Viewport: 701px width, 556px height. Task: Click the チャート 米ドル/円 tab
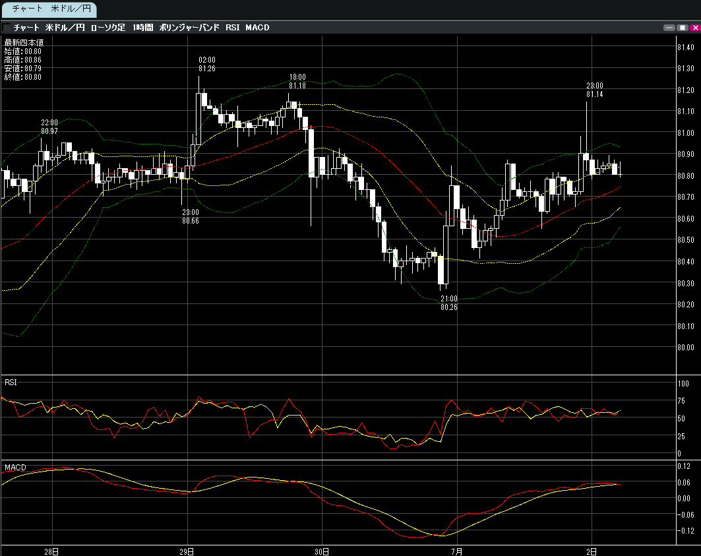click(x=49, y=9)
